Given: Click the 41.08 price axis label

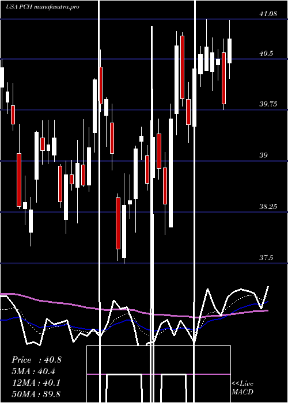Looking at the screenshot, I should coord(268,14).
